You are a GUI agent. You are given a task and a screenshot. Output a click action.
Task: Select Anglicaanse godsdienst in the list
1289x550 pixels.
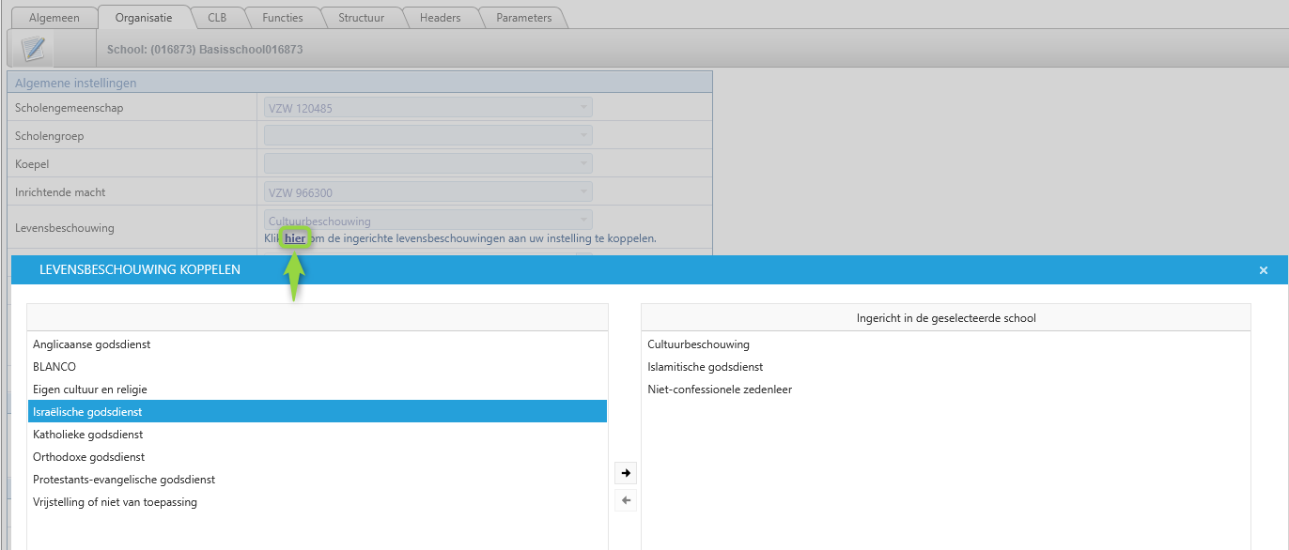(92, 344)
